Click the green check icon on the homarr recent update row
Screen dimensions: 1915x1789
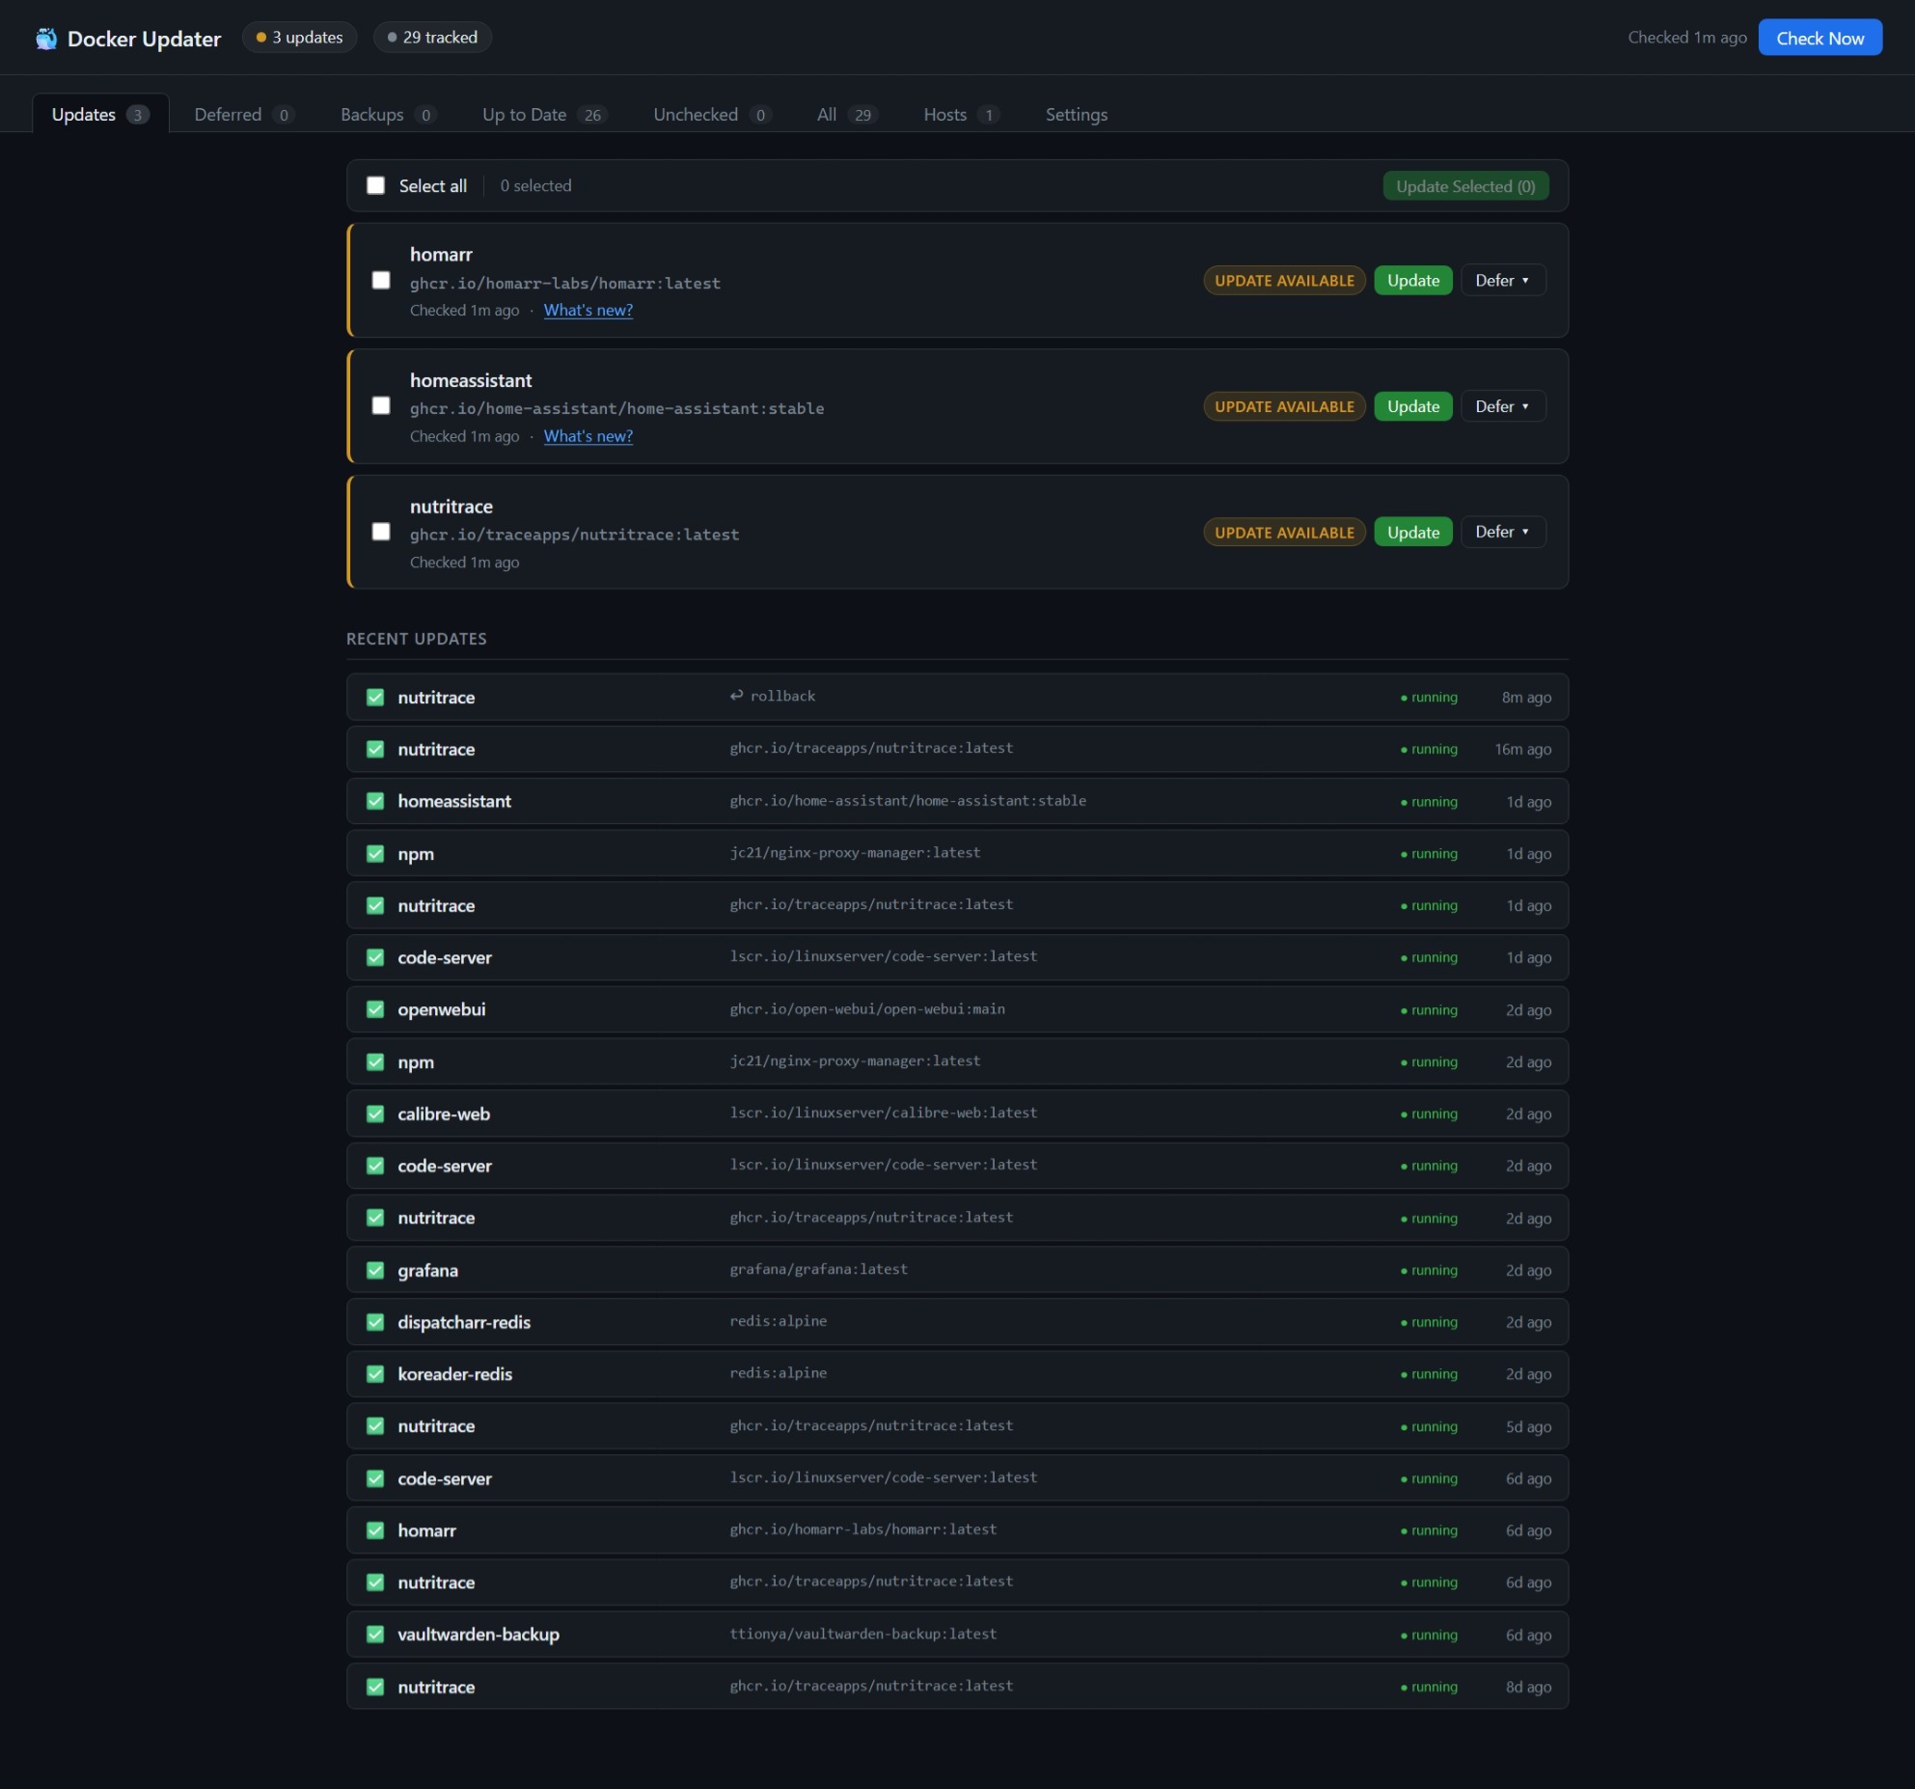[x=375, y=1530]
